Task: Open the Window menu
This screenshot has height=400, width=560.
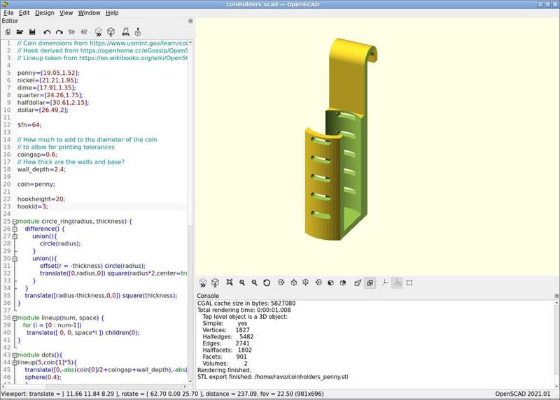Action: [90, 13]
